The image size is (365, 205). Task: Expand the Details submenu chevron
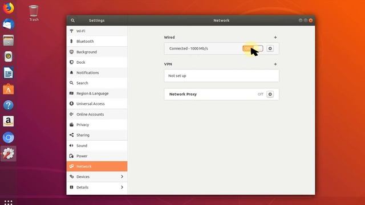click(122, 187)
